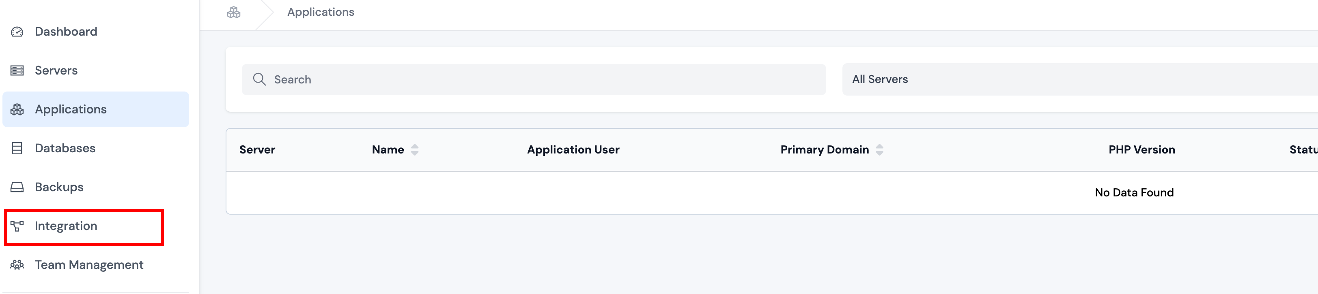Click the breadcrumb cubes home icon
This screenshot has height=294, width=1318.
coord(233,12)
